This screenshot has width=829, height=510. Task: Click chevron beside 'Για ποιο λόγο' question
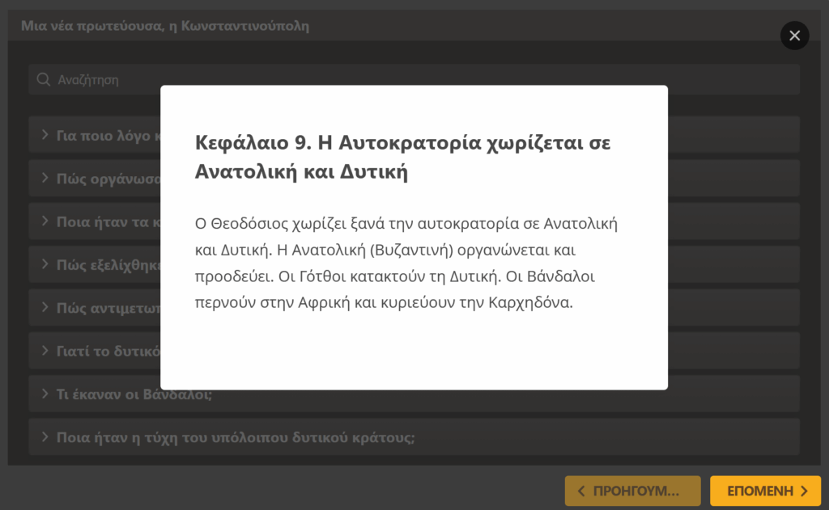[45, 134]
